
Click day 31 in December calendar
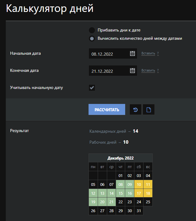coord(139,211)
